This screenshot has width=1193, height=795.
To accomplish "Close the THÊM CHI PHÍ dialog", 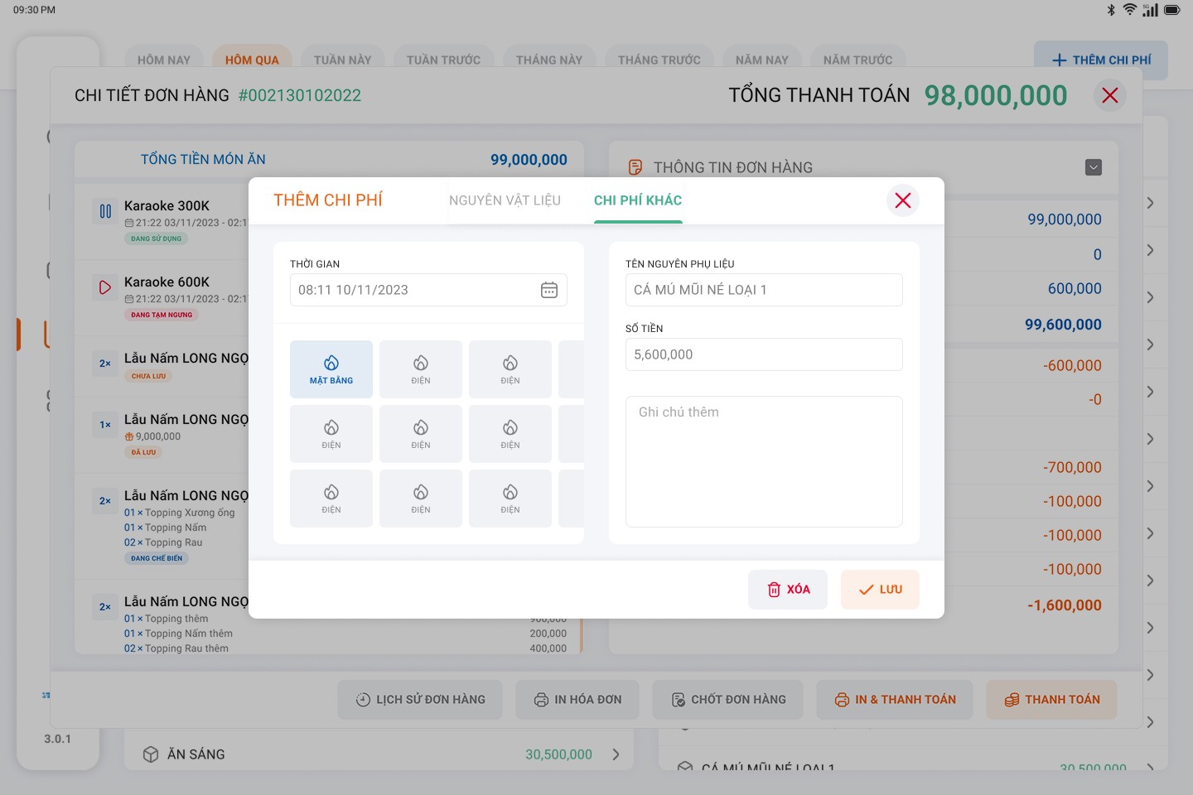I will pyautogui.click(x=903, y=200).
